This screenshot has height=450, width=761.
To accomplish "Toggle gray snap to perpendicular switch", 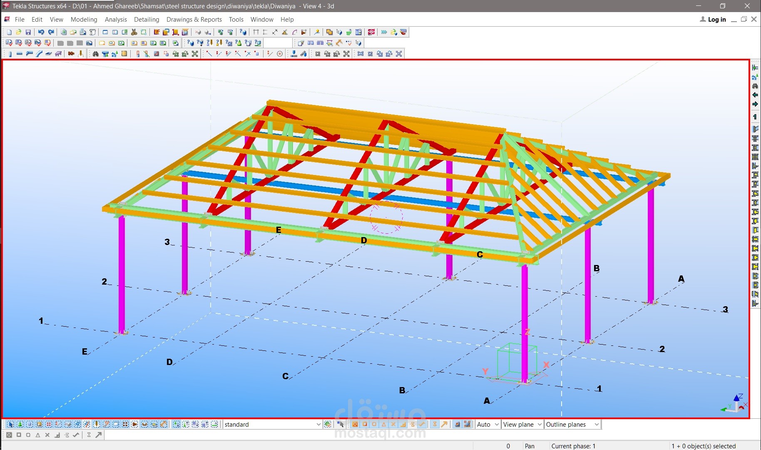I will (57, 435).
